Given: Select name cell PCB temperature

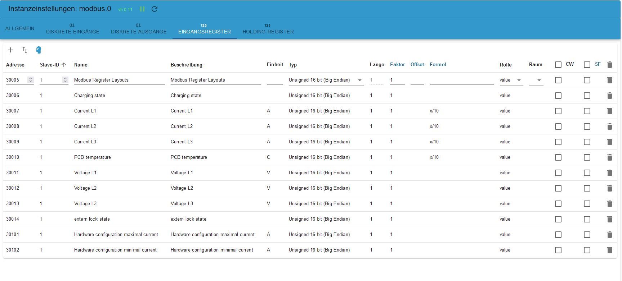Looking at the screenshot, I should (x=93, y=157).
